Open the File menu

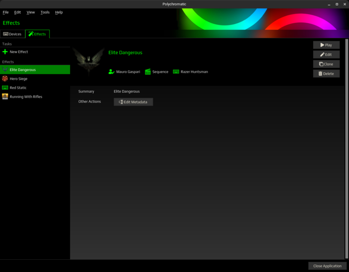click(x=5, y=12)
